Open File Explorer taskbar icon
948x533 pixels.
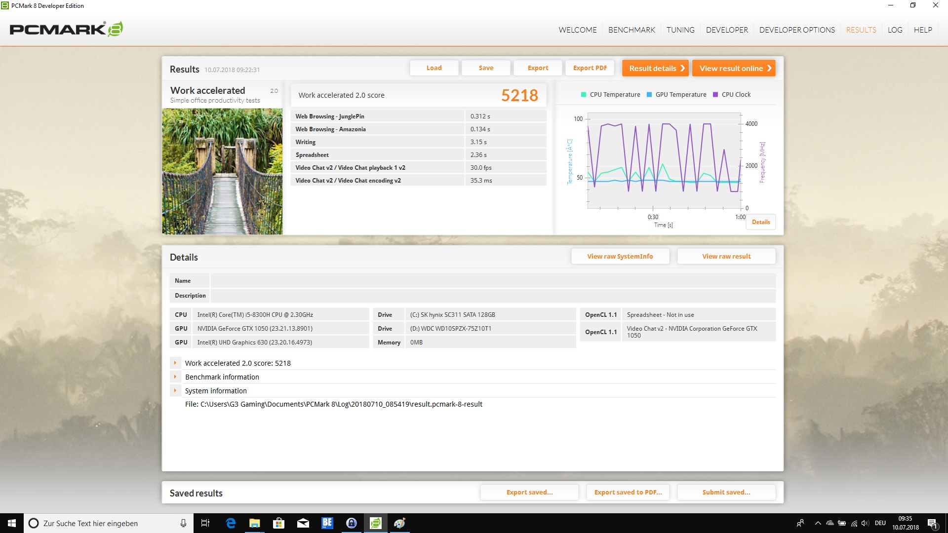pyautogui.click(x=254, y=523)
